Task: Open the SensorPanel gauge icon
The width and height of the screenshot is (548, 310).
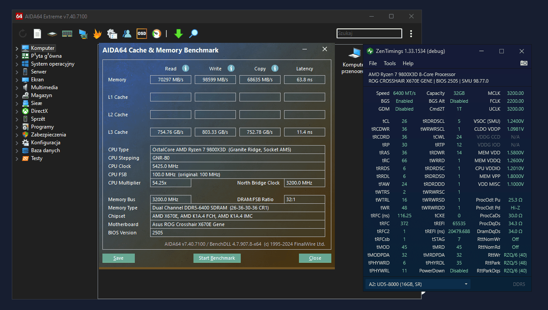Action: [x=156, y=34]
